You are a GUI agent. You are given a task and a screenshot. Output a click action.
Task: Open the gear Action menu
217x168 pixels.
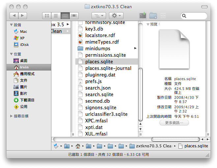116,16
